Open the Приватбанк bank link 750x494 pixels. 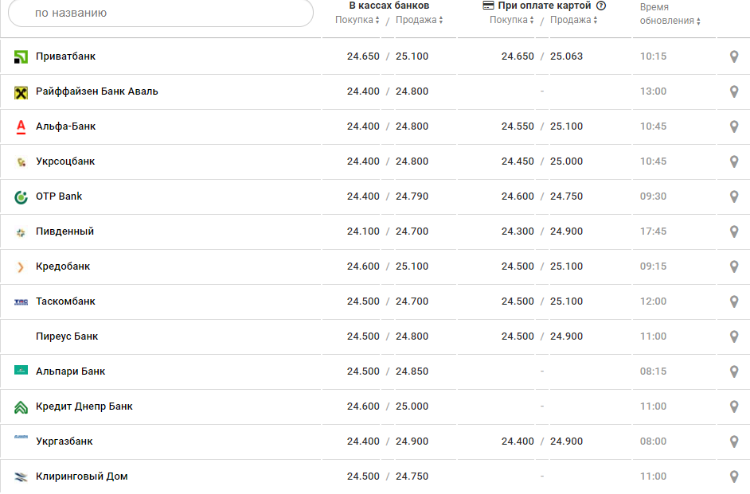[x=66, y=56]
